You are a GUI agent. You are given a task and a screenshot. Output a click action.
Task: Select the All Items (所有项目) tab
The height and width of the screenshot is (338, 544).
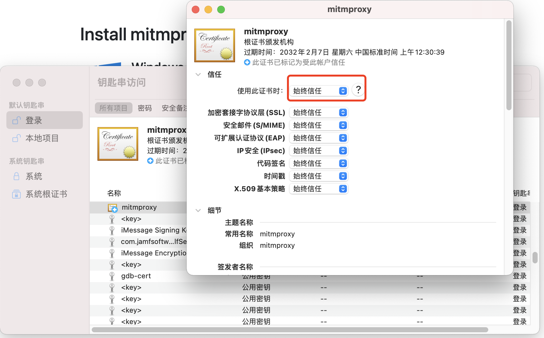coord(113,108)
